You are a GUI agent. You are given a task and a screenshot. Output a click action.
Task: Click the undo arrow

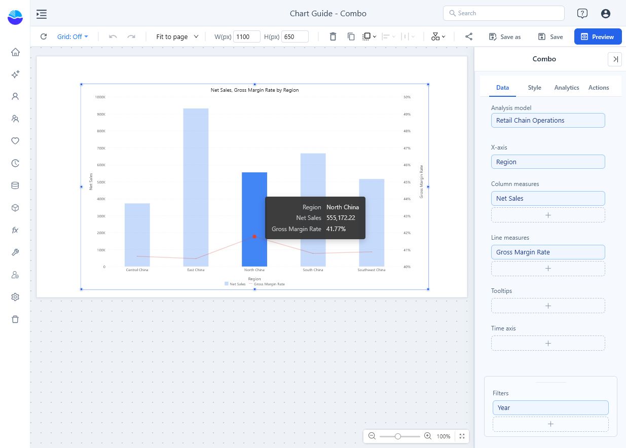pyautogui.click(x=113, y=36)
